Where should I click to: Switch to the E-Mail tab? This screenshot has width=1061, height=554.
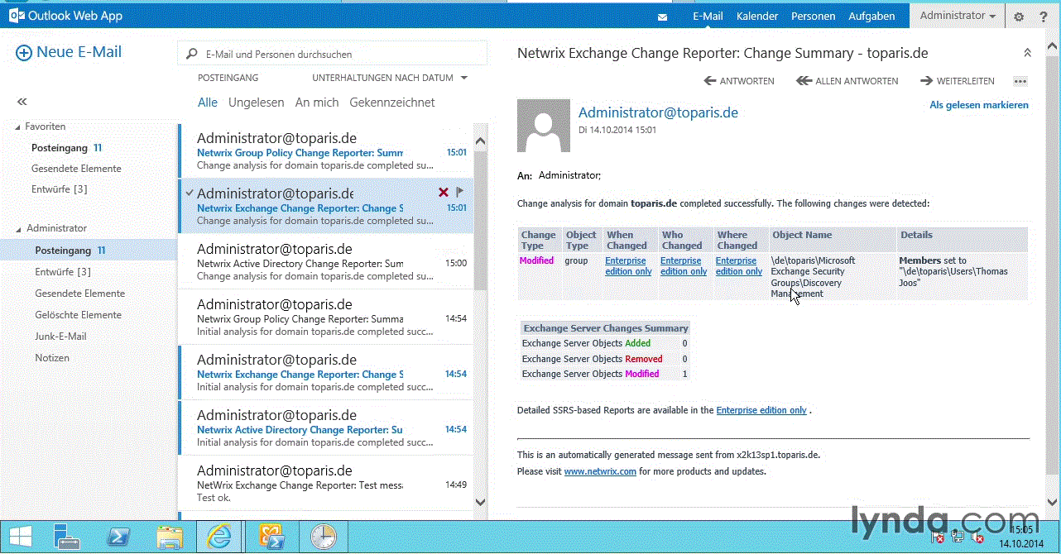[x=708, y=16]
